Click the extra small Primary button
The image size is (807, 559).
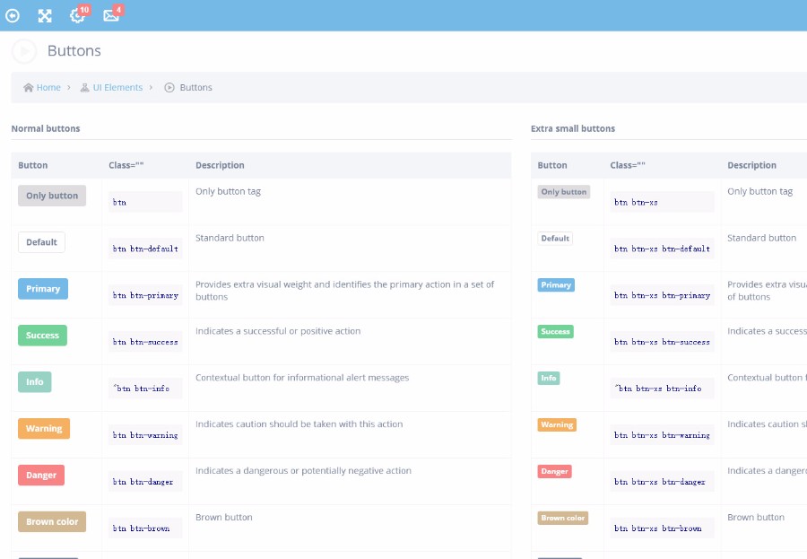pyautogui.click(x=556, y=285)
